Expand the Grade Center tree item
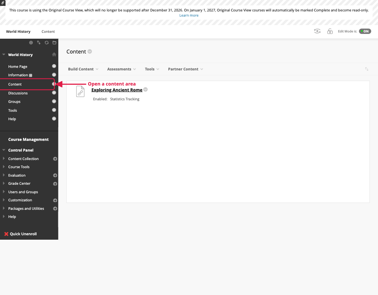The width and height of the screenshot is (378, 295). coord(4,183)
